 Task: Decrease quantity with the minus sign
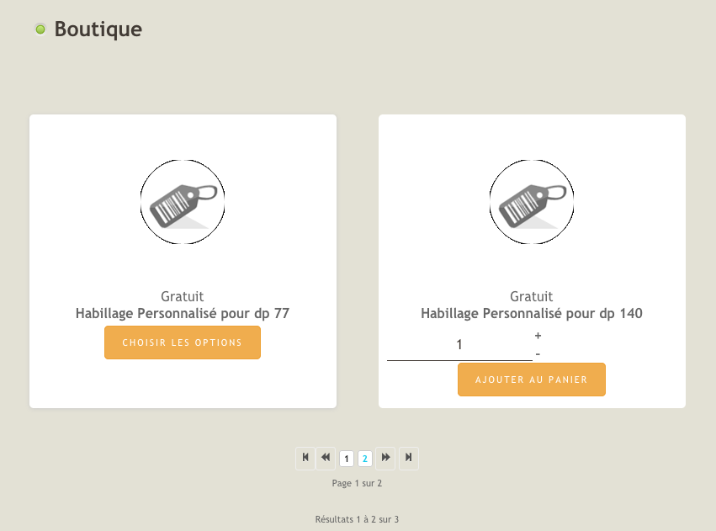pos(538,353)
